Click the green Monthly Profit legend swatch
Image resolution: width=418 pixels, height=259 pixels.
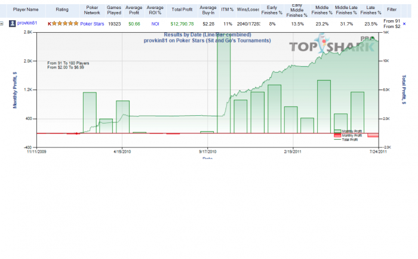[337, 131]
